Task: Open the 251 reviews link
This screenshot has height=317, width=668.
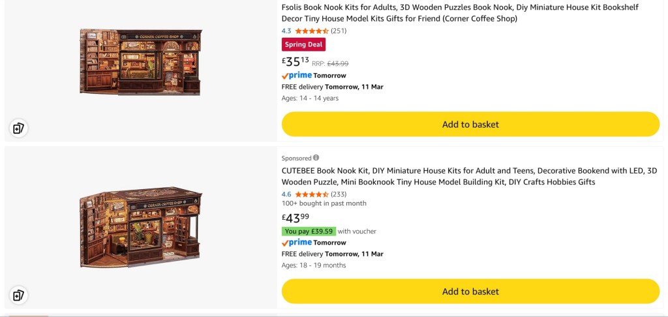Action: (339, 31)
